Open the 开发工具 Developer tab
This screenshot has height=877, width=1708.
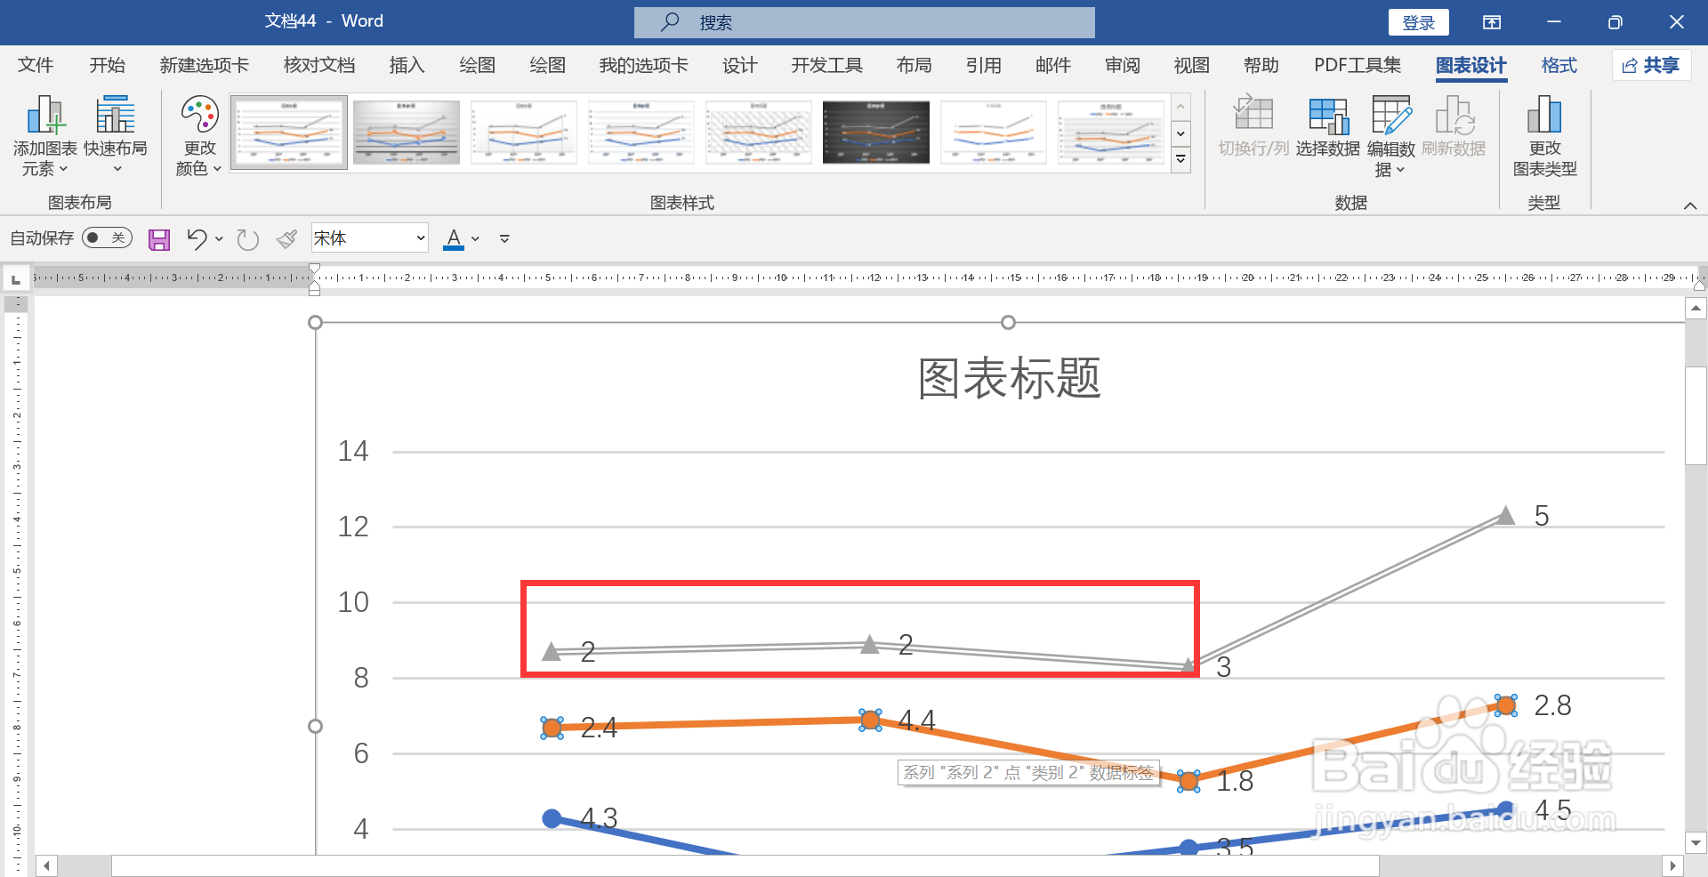click(x=827, y=65)
